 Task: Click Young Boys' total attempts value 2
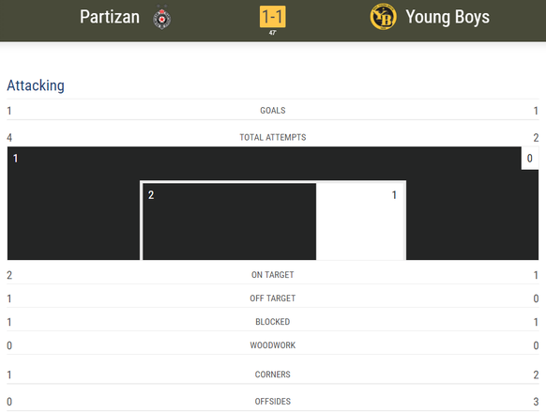(536, 138)
